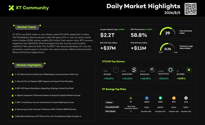
Task: Click the ETH coin icon in Savings
Action: pyautogui.click(x=186, y=98)
